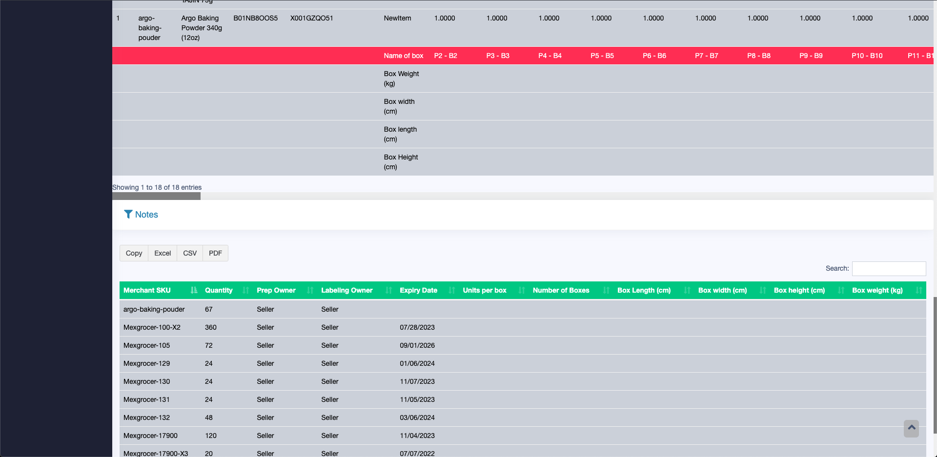The width and height of the screenshot is (937, 457).
Task: Click expiry date 09/01/2026
Action: (x=417, y=345)
